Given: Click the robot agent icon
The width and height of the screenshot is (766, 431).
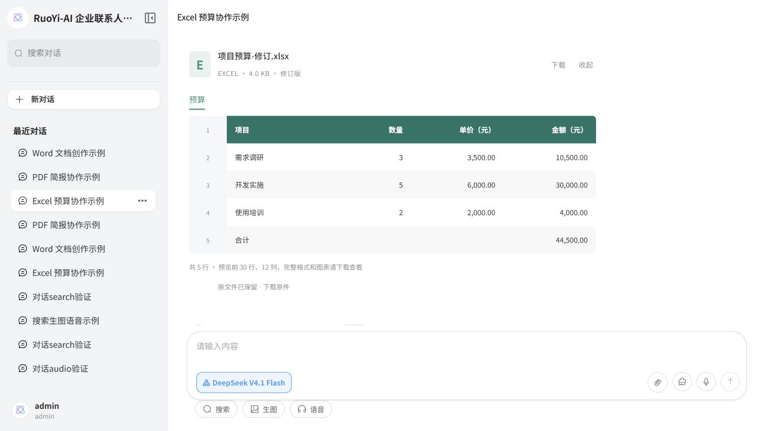Looking at the screenshot, I should click(x=682, y=382).
